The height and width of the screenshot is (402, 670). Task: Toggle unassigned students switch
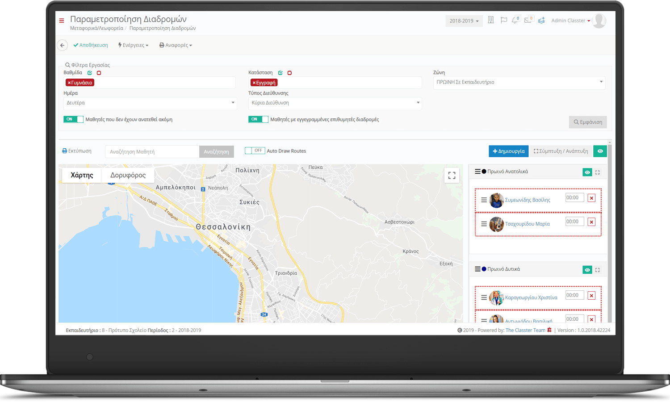(x=73, y=119)
